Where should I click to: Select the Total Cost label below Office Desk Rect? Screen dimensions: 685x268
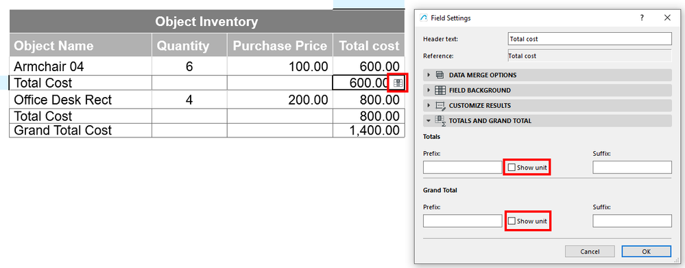point(81,116)
